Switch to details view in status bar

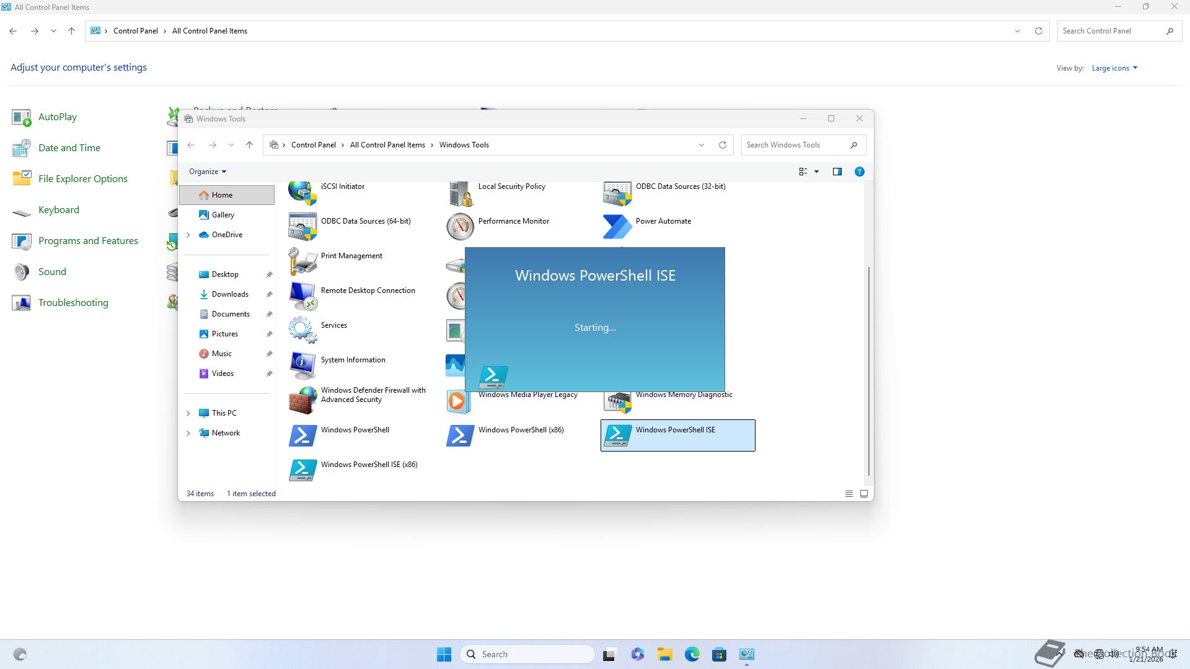point(848,494)
